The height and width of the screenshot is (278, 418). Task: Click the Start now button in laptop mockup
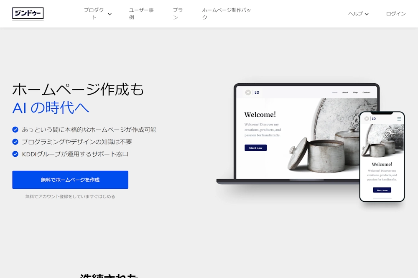tap(256, 148)
